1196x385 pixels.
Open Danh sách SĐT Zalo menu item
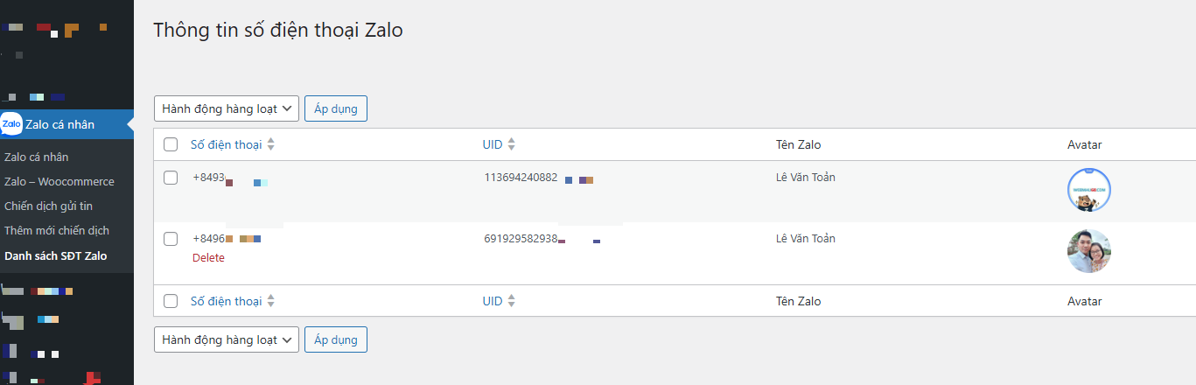pos(56,256)
